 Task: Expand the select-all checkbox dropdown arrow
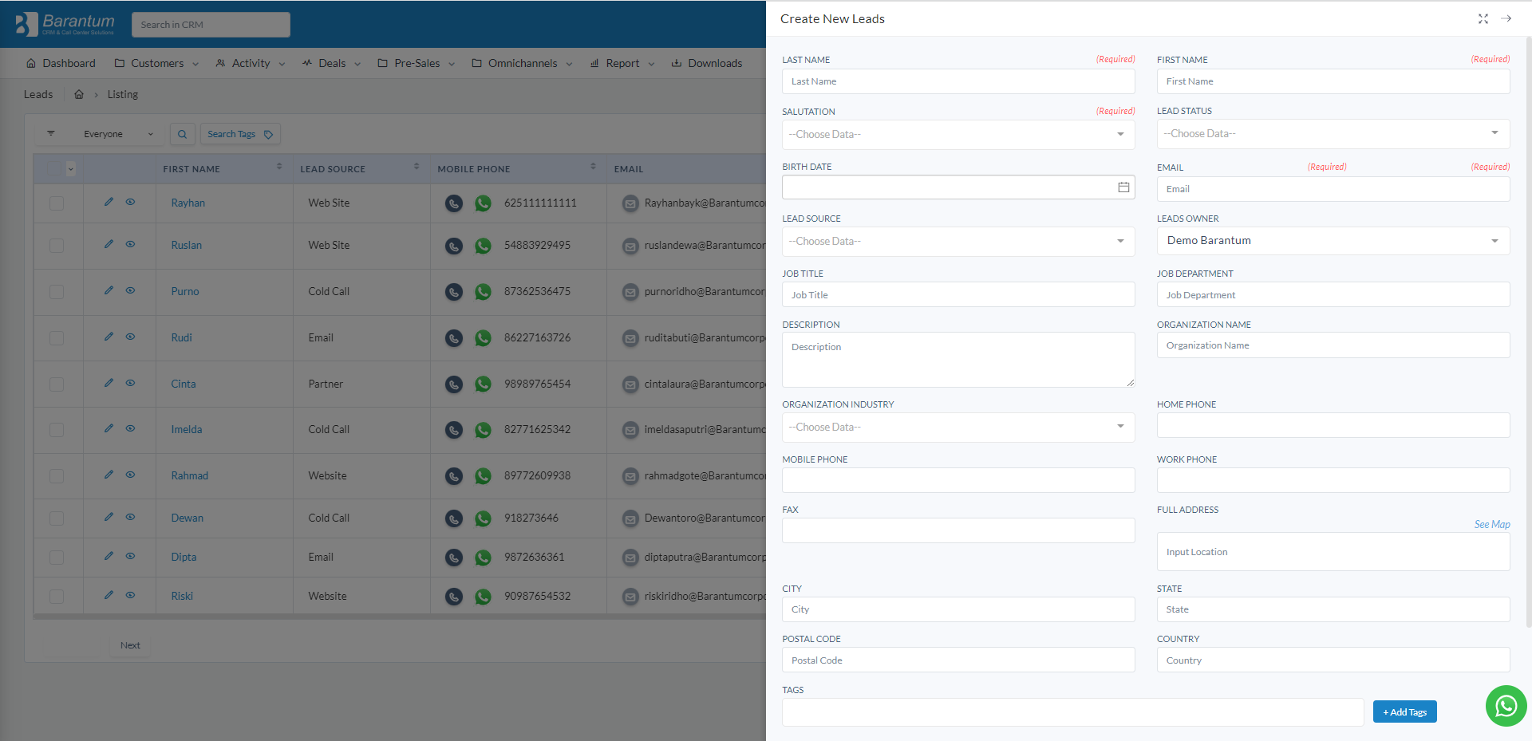click(x=70, y=168)
